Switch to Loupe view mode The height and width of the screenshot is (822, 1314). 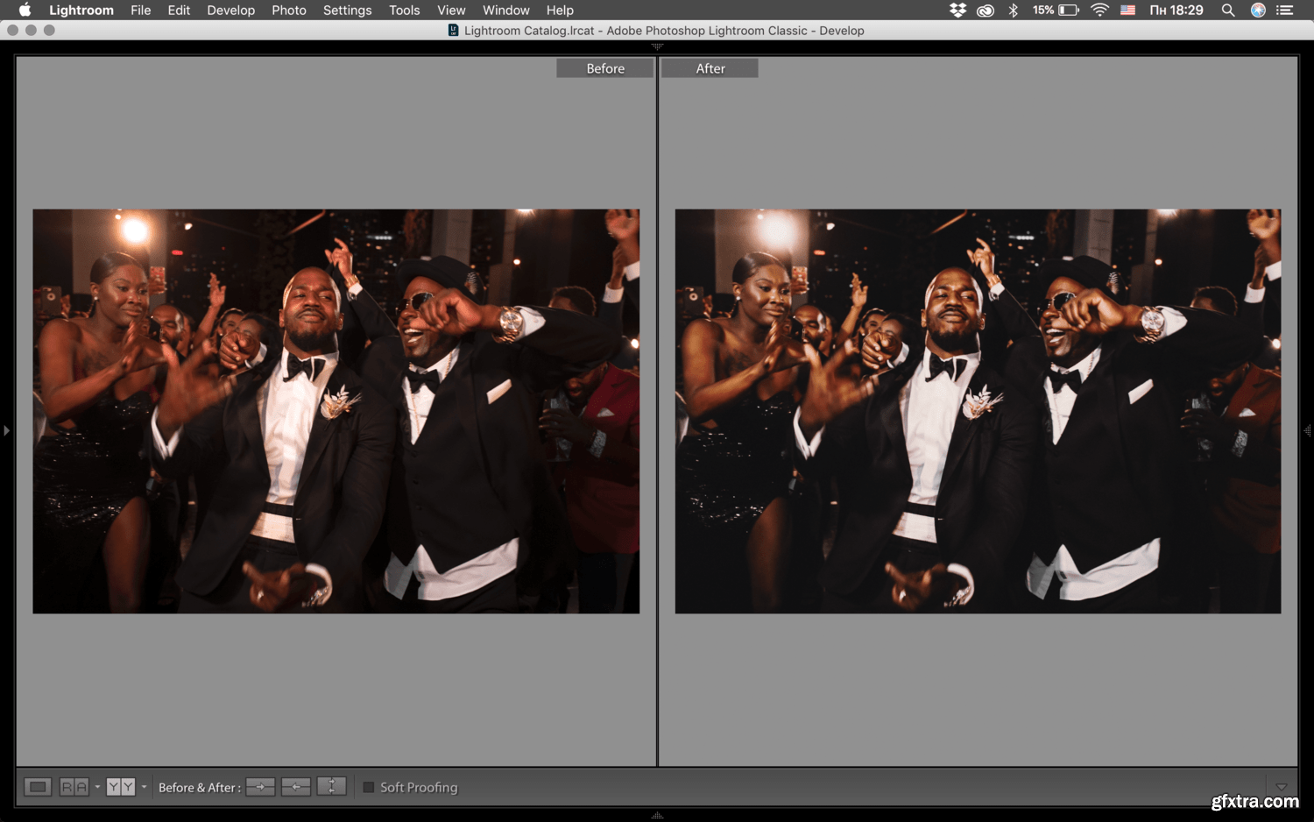(38, 787)
